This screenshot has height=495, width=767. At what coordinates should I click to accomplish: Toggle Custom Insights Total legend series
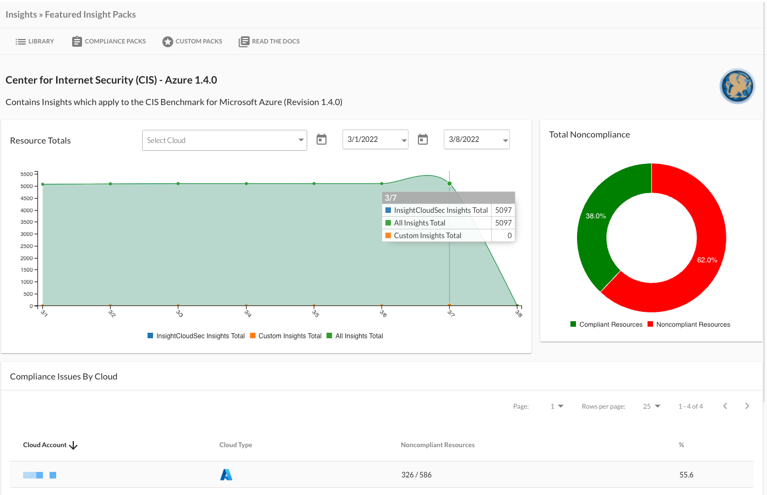[x=285, y=336]
